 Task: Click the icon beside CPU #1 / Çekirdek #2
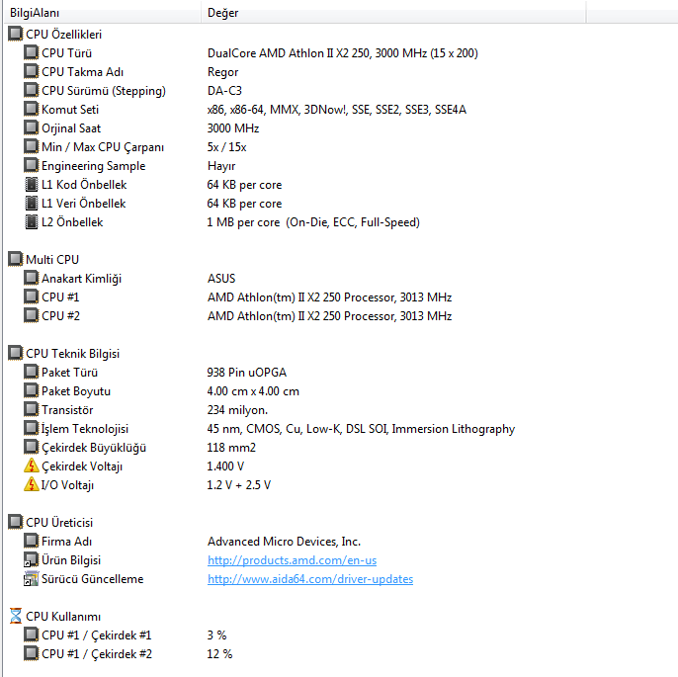32,653
